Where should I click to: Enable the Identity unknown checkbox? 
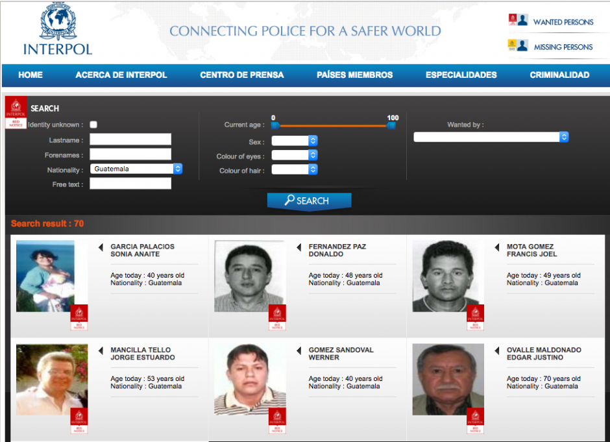(x=93, y=124)
